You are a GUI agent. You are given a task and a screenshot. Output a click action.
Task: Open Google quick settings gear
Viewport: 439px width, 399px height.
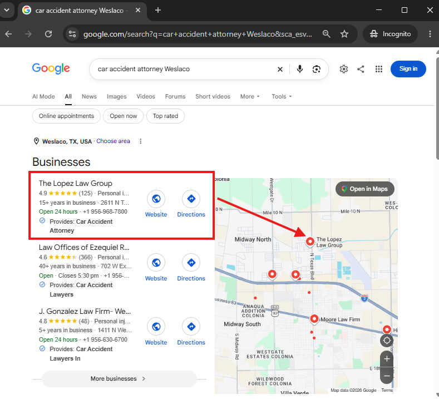[x=344, y=69]
